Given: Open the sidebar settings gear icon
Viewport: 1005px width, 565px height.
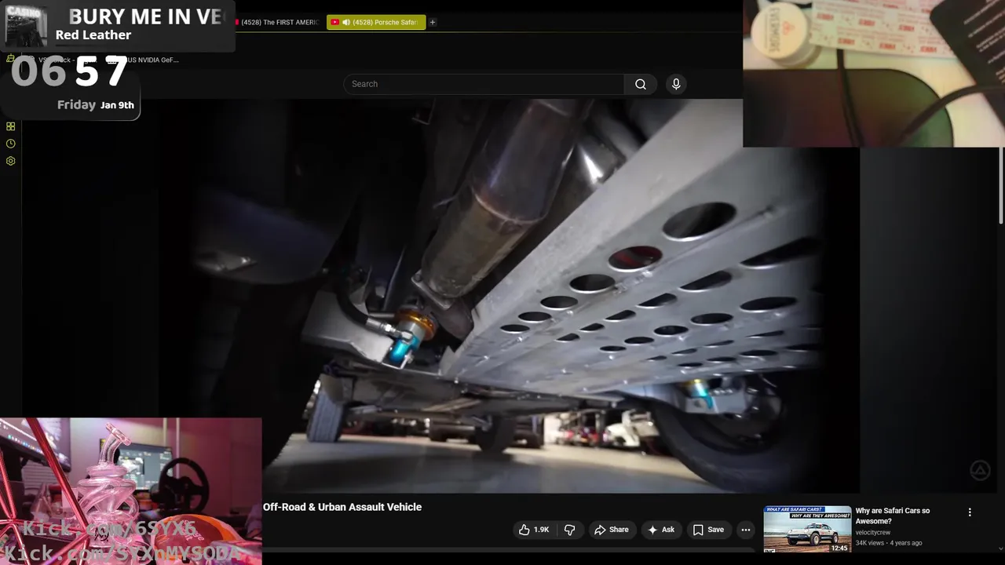Looking at the screenshot, I should click(11, 161).
